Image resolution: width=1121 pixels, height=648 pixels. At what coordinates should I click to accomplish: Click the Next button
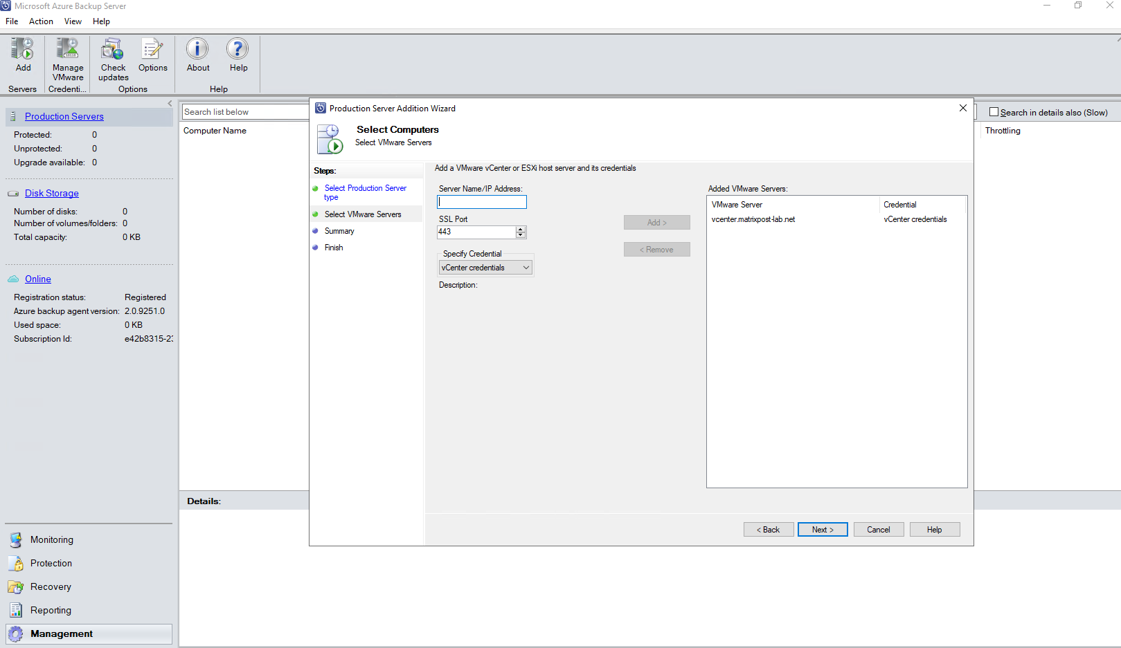tap(823, 530)
